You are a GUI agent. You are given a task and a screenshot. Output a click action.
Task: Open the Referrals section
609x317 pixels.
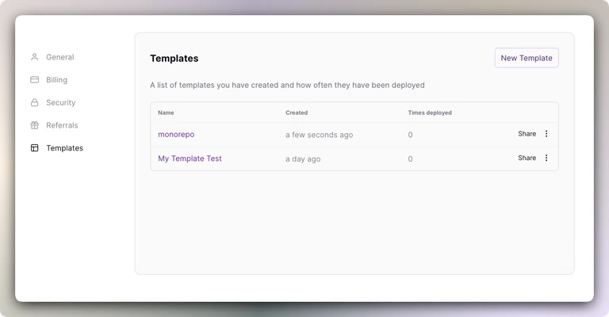click(x=62, y=125)
